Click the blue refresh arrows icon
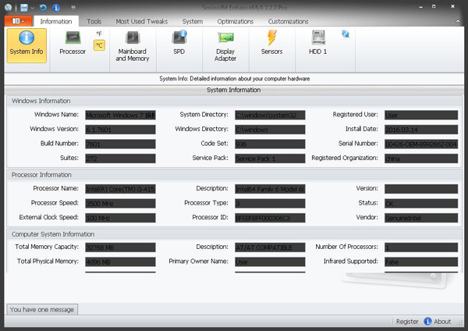Image resolution: width=468 pixels, height=331 pixels. (x=346, y=34)
